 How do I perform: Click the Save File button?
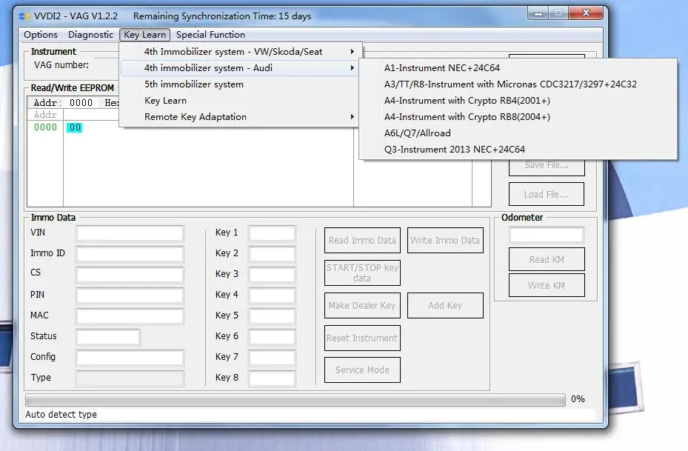pyautogui.click(x=546, y=168)
